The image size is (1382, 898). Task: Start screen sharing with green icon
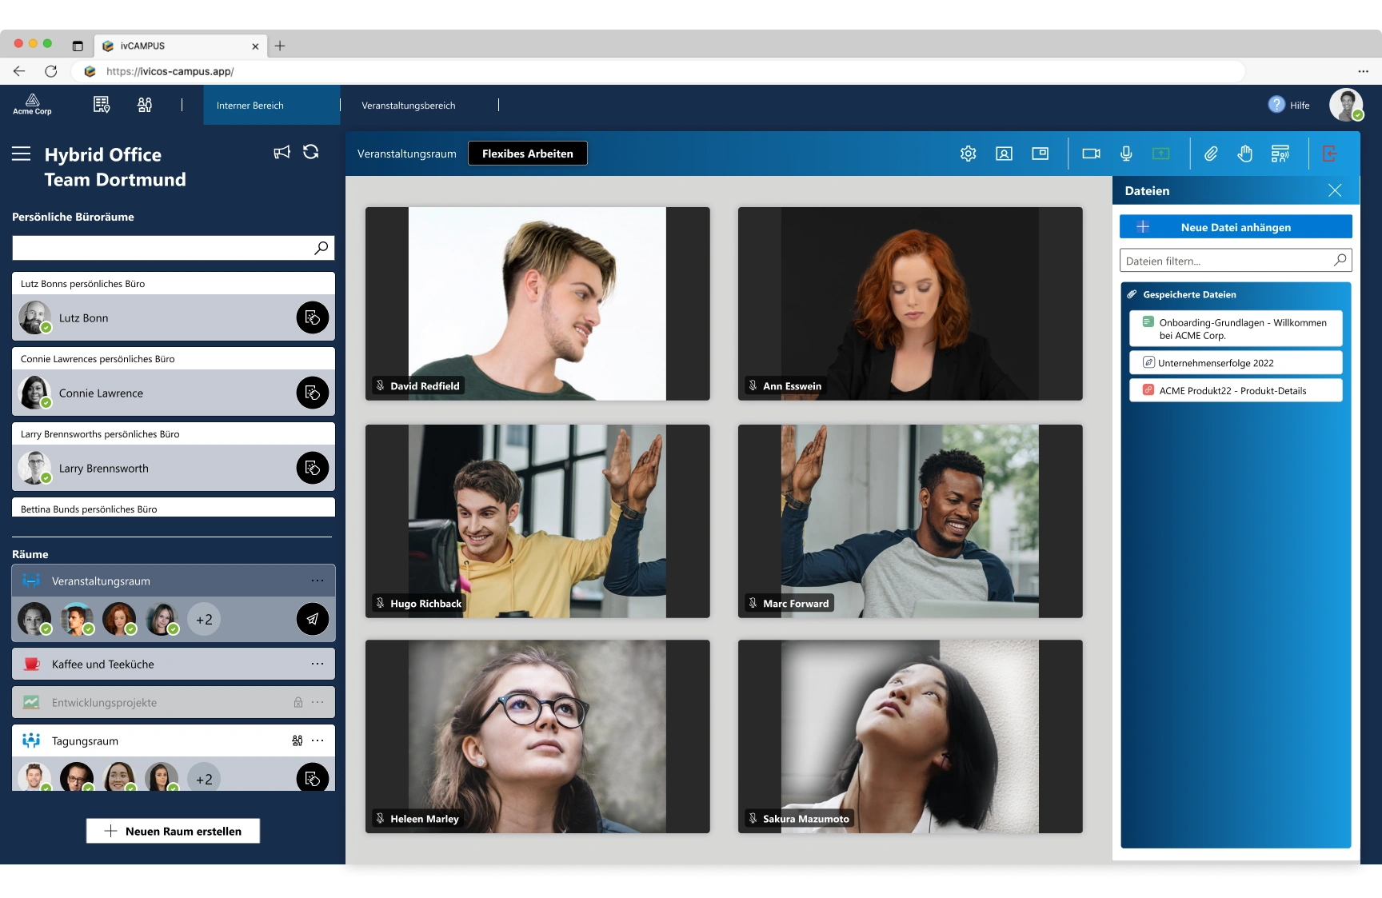[1160, 154]
